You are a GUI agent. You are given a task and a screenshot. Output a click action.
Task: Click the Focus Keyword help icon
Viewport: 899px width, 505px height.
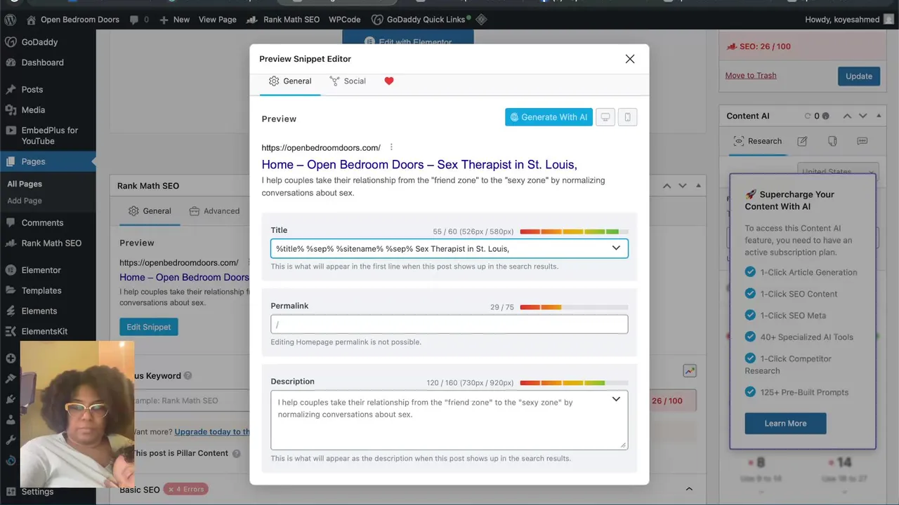click(188, 376)
